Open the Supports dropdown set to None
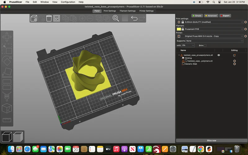This screenshot has width=248, height=155. pos(215,41)
